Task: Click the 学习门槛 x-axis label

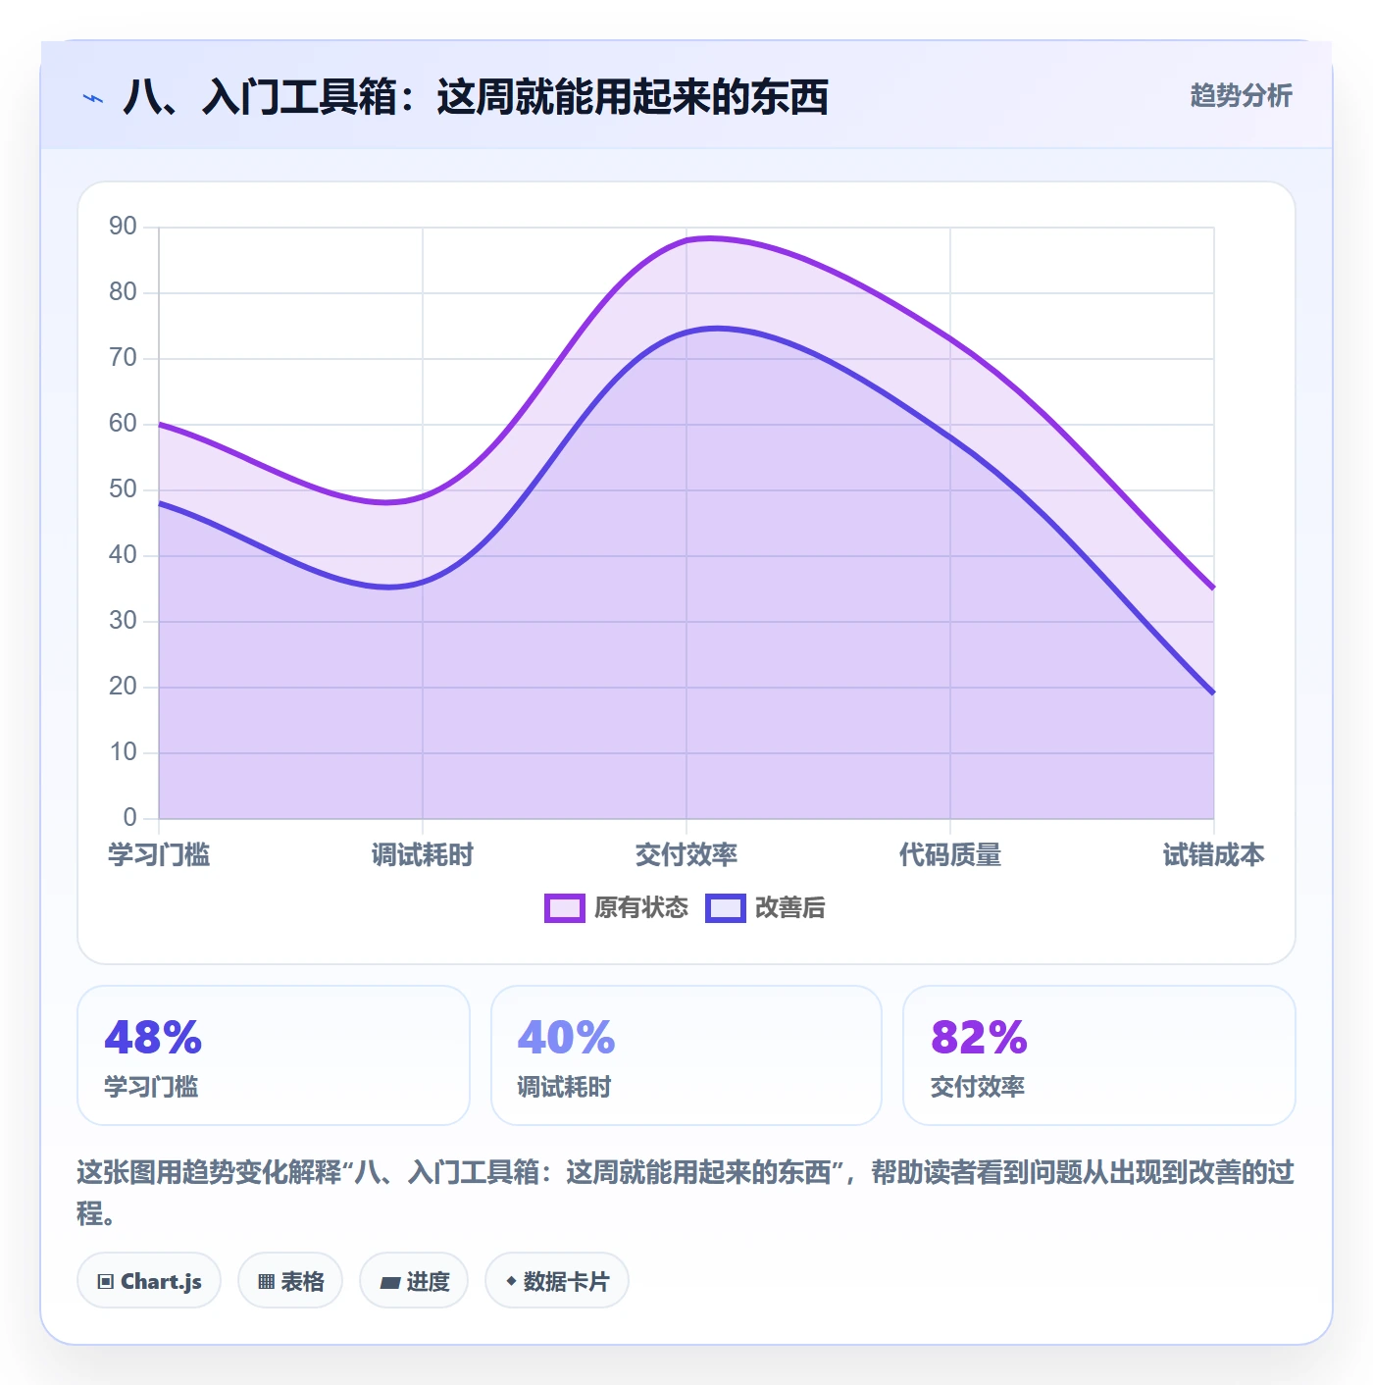Action: pyautogui.click(x=159, y=855)
